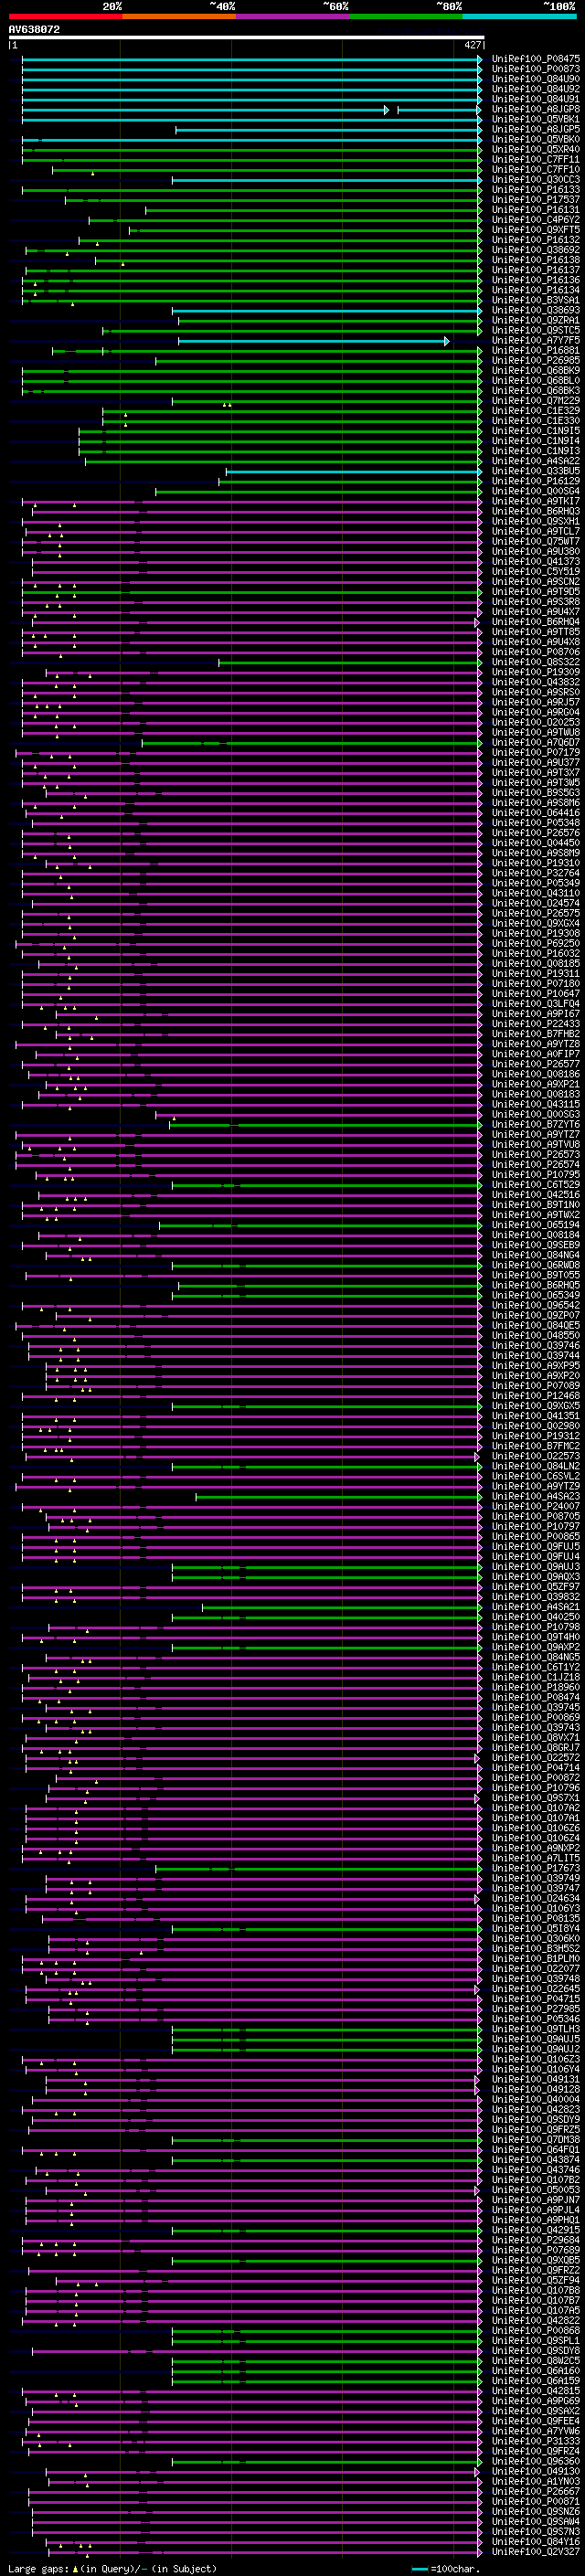This screenshot has height=2576, width=585.
Task: Select label UniRef100_P16133
Action: click(x=536, y=190)
